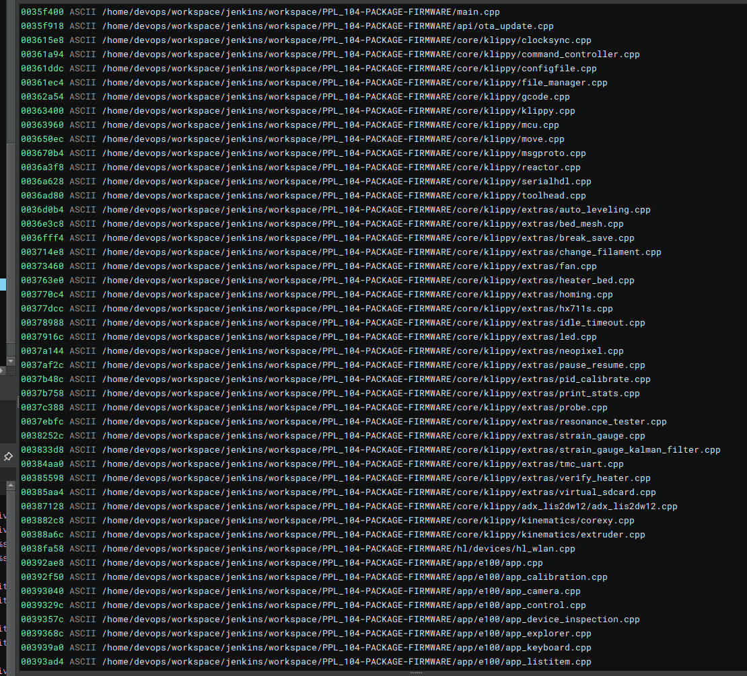Select the app_camera.cpp string row

tap(341, 591)
